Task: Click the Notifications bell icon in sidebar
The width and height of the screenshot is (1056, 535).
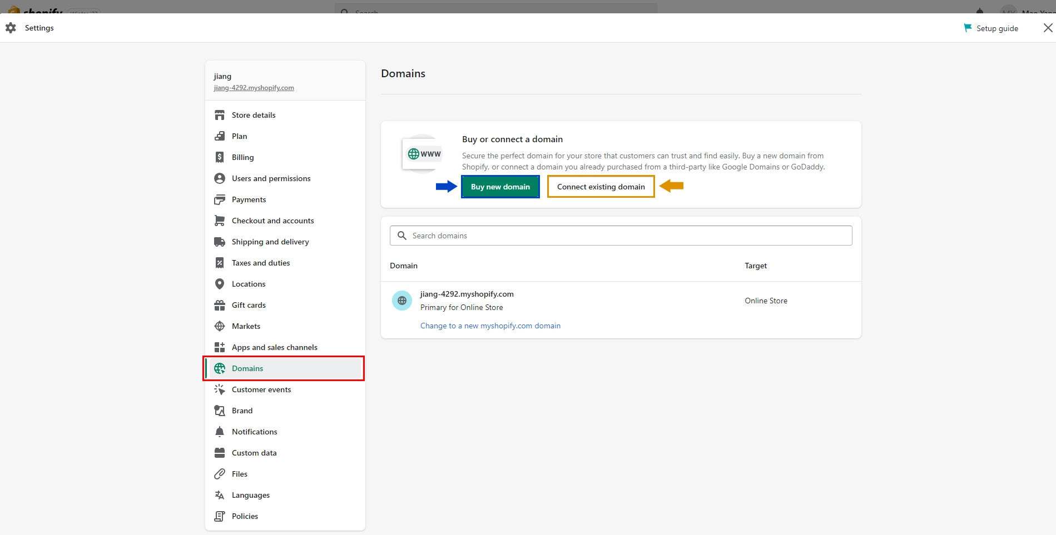Action: 220,432
